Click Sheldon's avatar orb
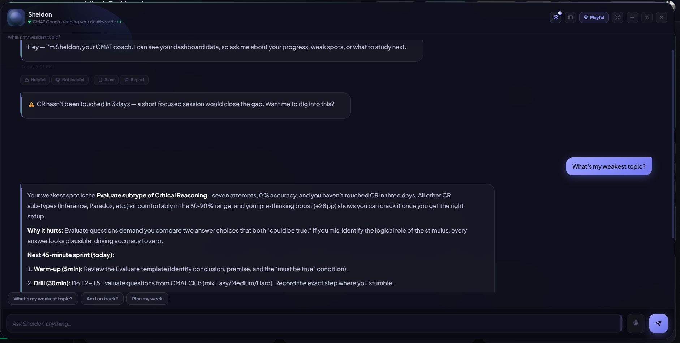Viewport: 680px width, 343px height. pyautogui.click(x=16, y=18)
